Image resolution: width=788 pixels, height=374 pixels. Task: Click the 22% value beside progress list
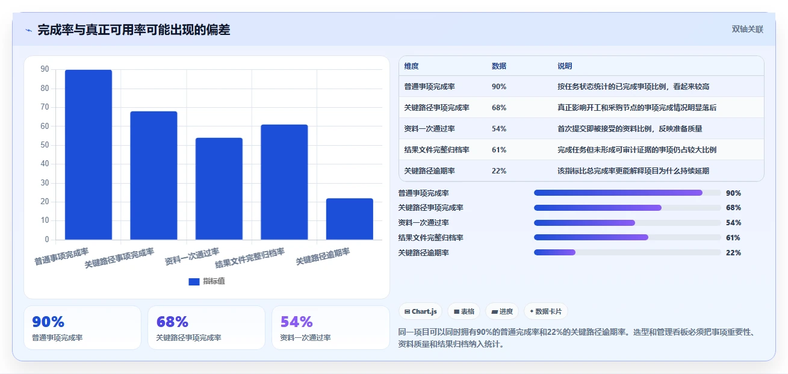(733, 253)
